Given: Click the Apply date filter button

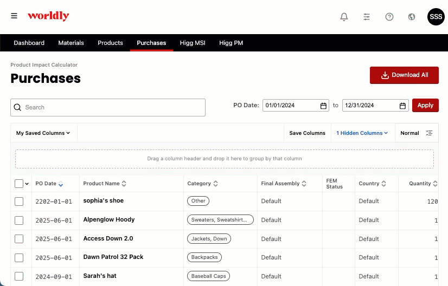Looking at the screenshot, I should tap(425, 105).
